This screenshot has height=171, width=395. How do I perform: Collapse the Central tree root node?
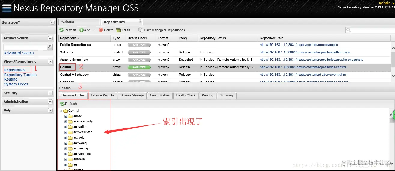pos(61,111)
